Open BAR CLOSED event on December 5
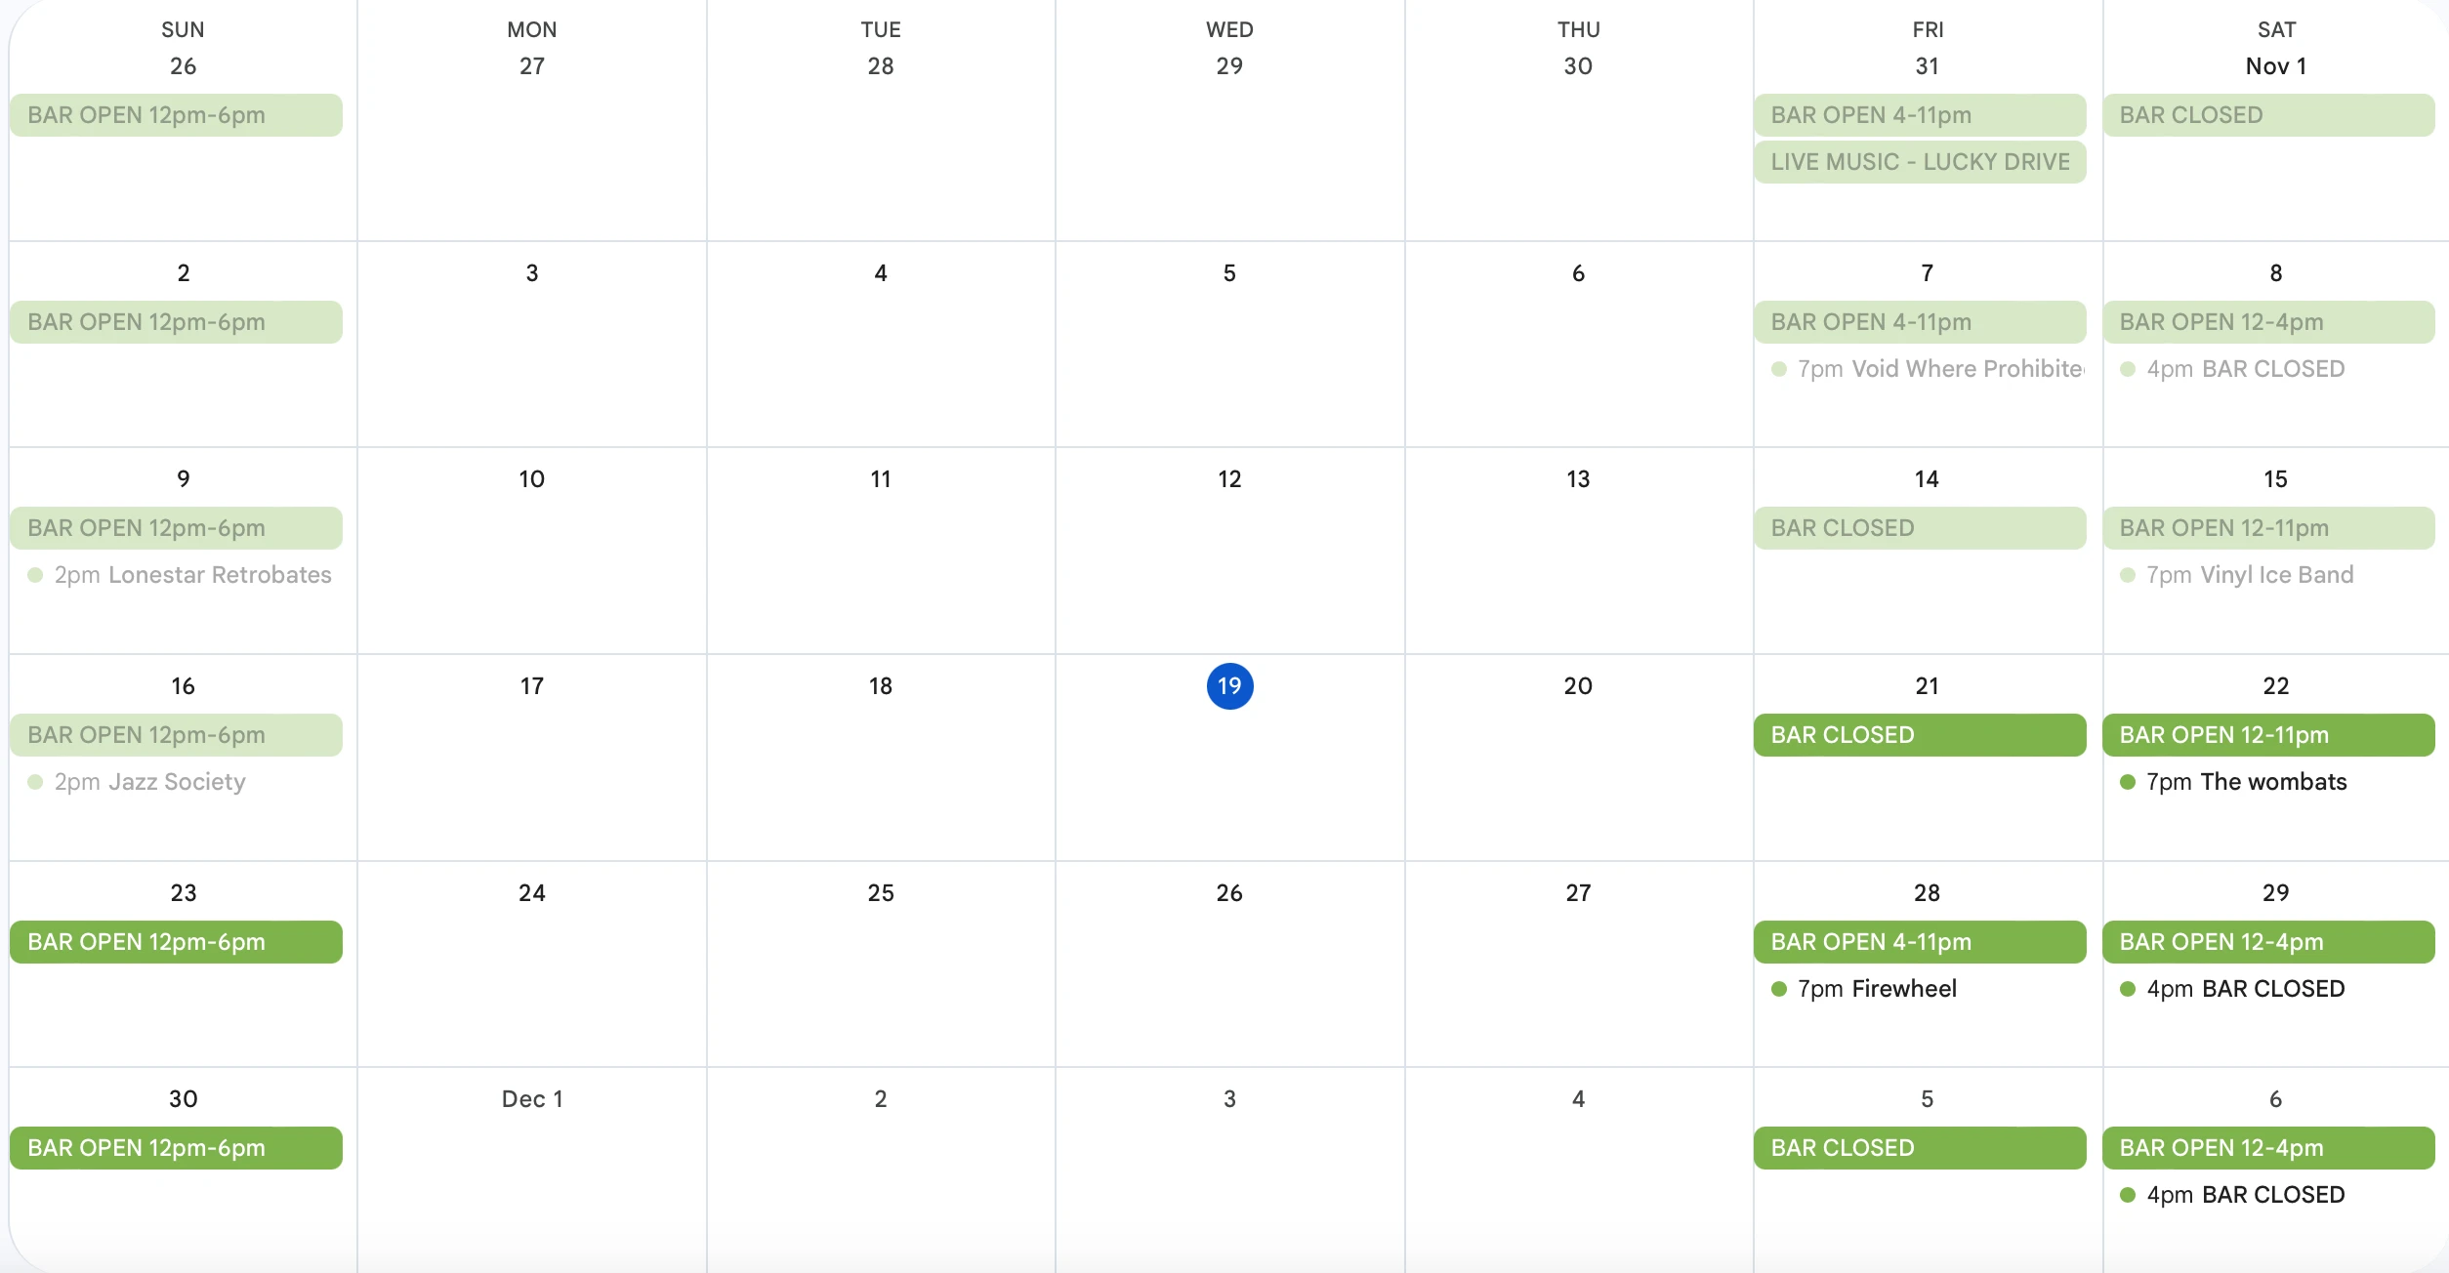 pyautogui.click(x=1919, y=1148)
